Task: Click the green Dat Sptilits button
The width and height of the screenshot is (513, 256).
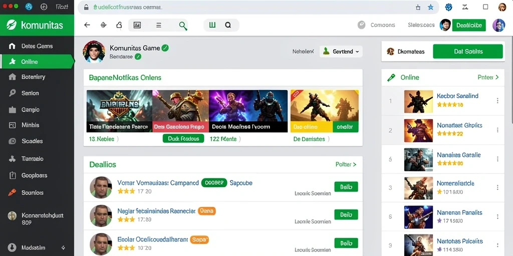Action: point(467,51)
